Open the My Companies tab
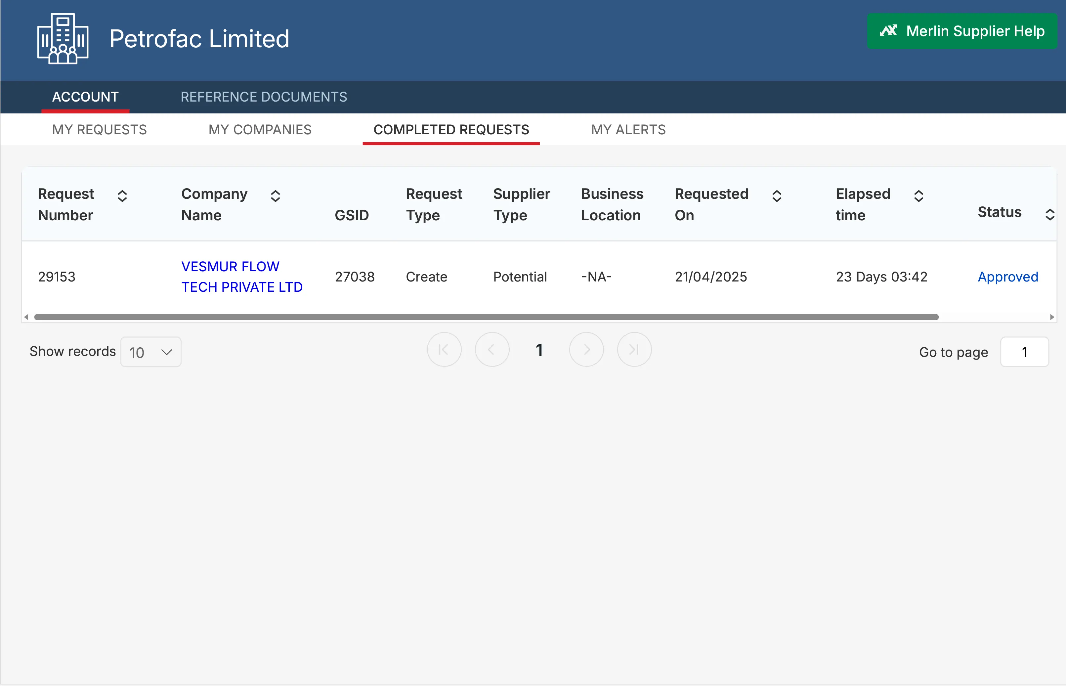1066x690 pixels. pos(260,129)
